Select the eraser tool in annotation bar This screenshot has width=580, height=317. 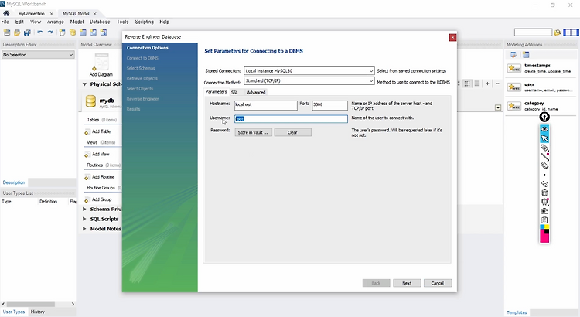[x=544, y=165]
